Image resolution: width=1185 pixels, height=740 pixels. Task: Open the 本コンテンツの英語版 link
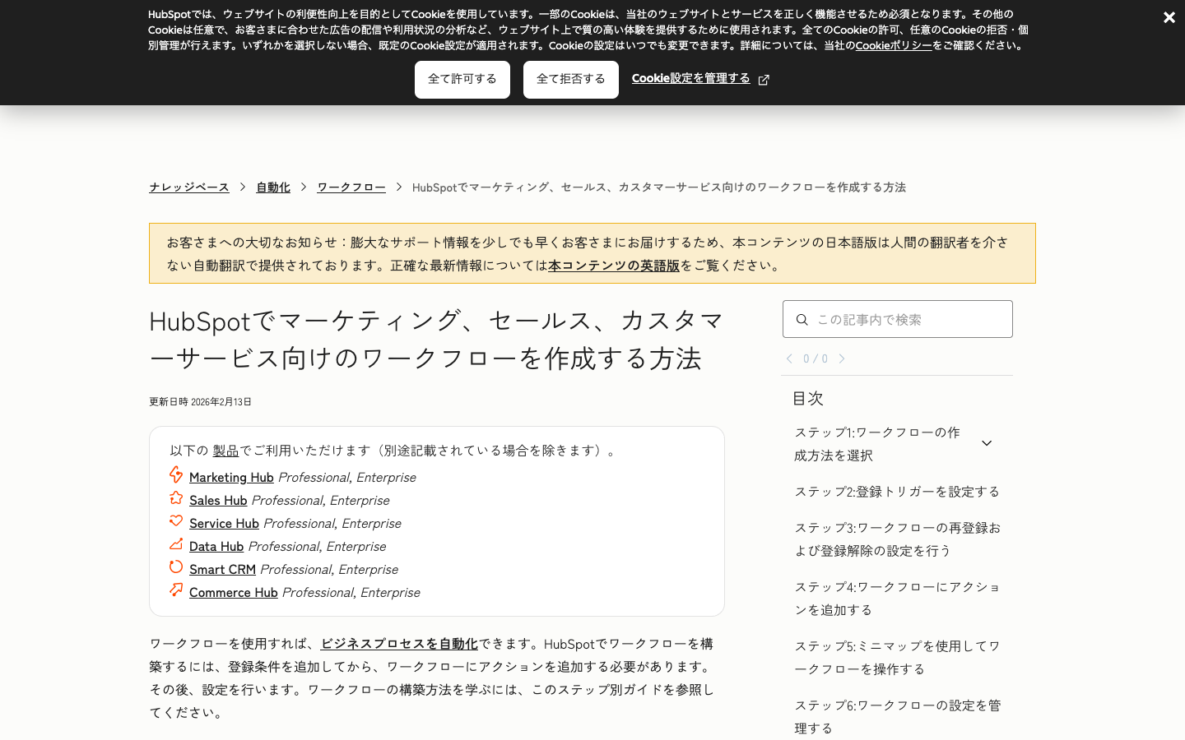coord(613,266)
